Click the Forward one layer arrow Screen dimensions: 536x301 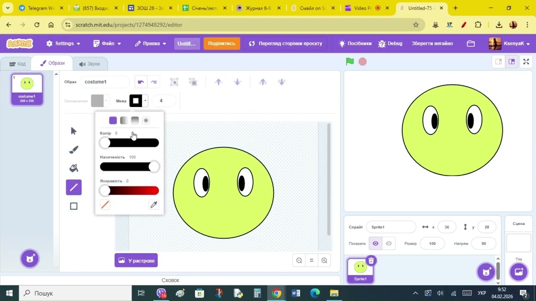pyautogui.click(x=218, y=82)
